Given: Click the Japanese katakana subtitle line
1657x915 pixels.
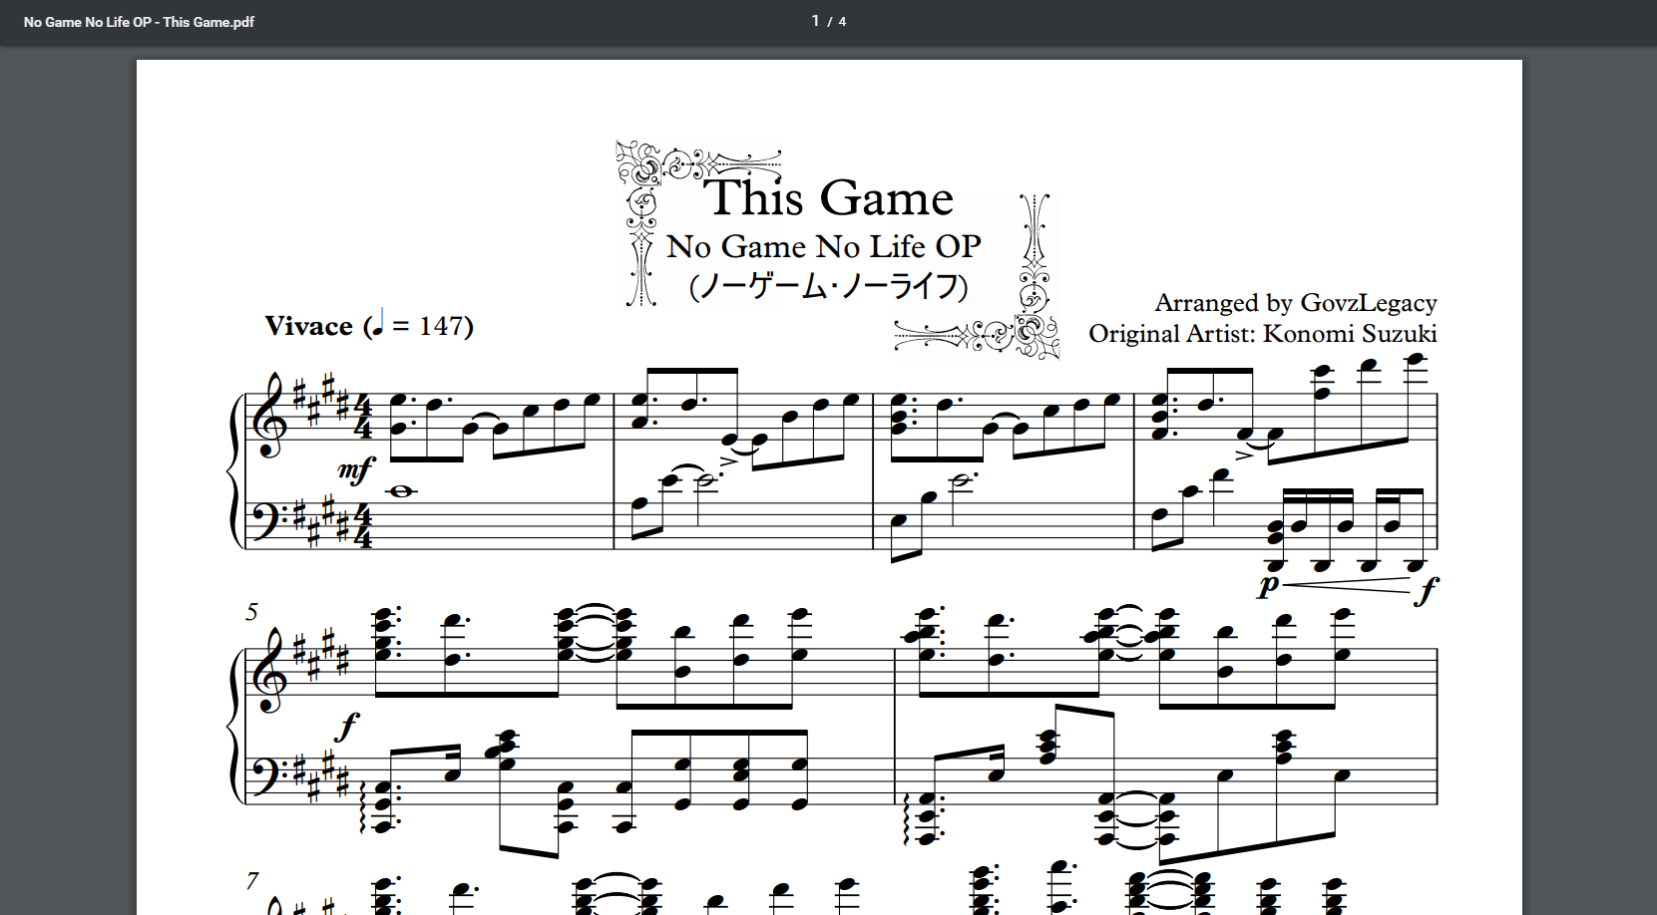Looking at the screenshot, I should click(x=828, y=286).
